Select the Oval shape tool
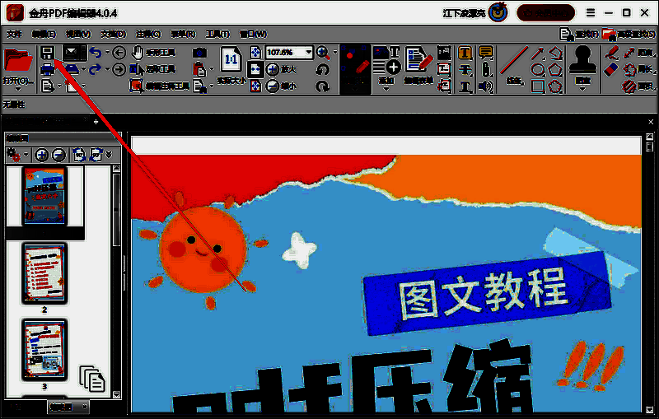The width and height of the screenshot is (659, 419). pos(538,70)
